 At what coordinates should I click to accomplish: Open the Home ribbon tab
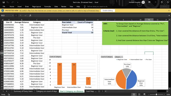[x=12, y=7]
